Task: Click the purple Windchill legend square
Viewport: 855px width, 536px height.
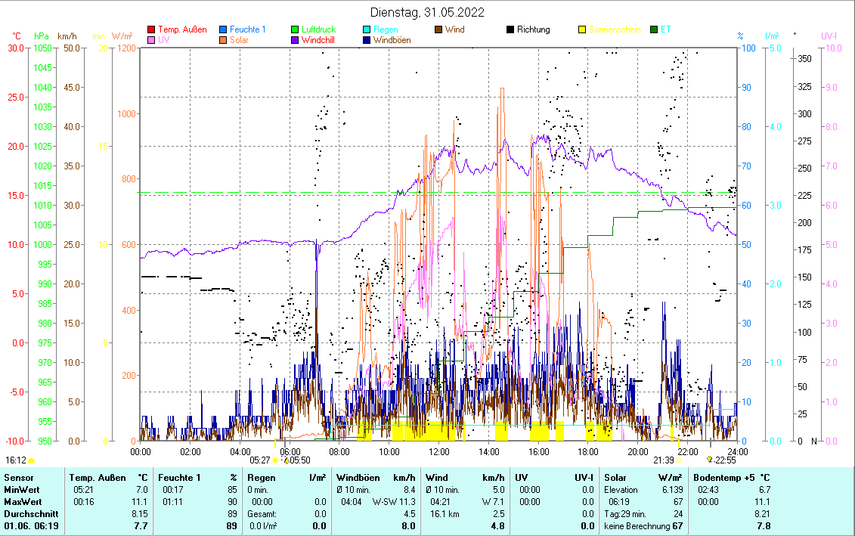Action: pyautogui.click(x=295, y=40)
